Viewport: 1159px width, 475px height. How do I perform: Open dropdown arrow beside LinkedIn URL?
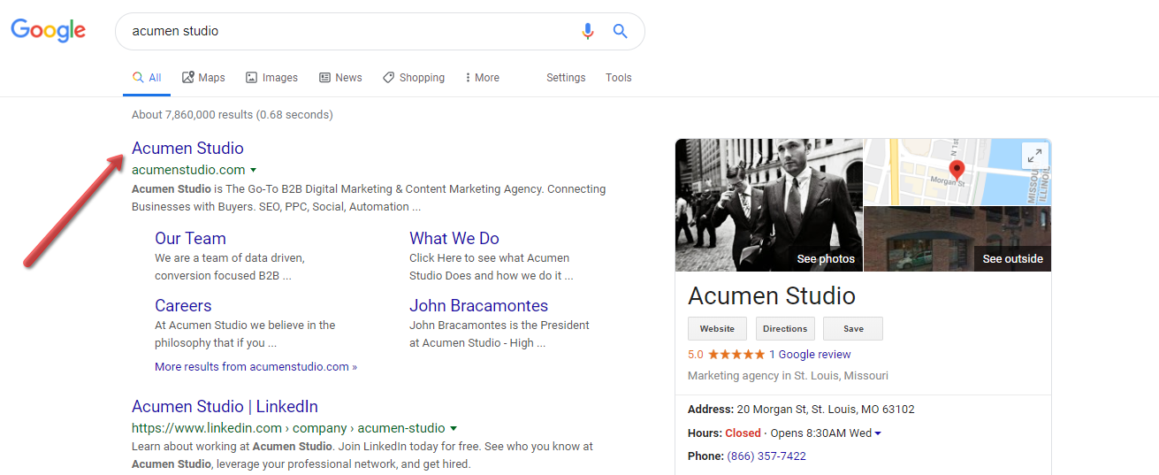click(x=454, y=428)
